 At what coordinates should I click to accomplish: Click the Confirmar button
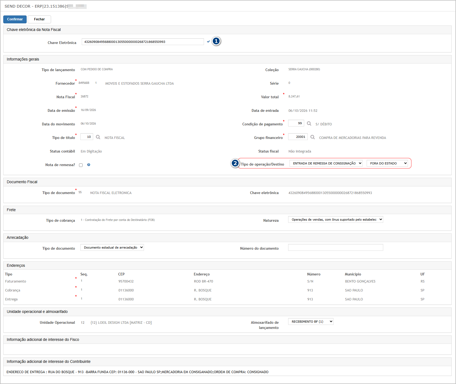coord(15,19)
